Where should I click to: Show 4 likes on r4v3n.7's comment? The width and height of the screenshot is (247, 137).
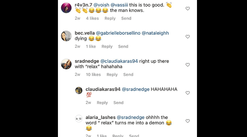point(92,18)
